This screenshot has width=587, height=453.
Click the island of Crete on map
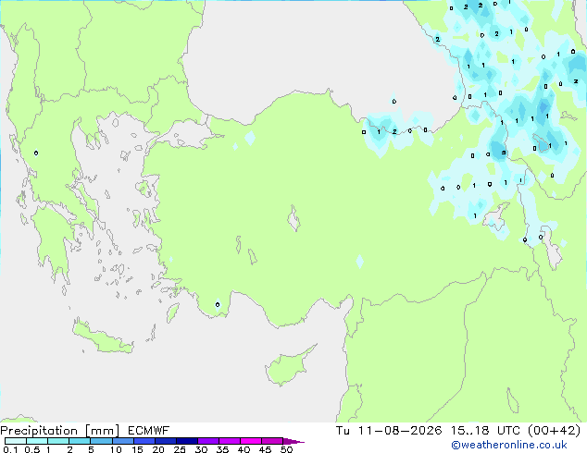coord(103,338)
